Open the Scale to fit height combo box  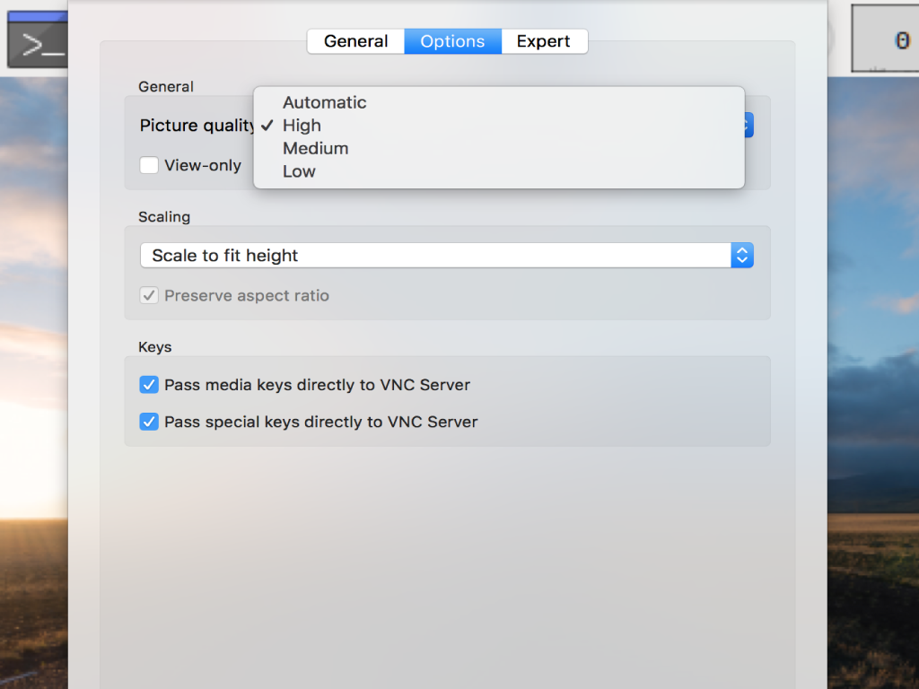pyautogui.click(x=447, y=256)
